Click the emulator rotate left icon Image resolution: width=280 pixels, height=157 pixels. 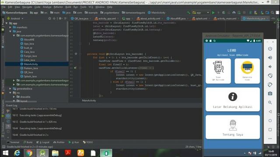tap(270, 75)
